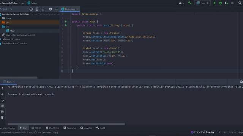Collapse all in Project panel
The width and height of the screenshot is (243, 136).
pyautogui.click(x=43, y=9)
